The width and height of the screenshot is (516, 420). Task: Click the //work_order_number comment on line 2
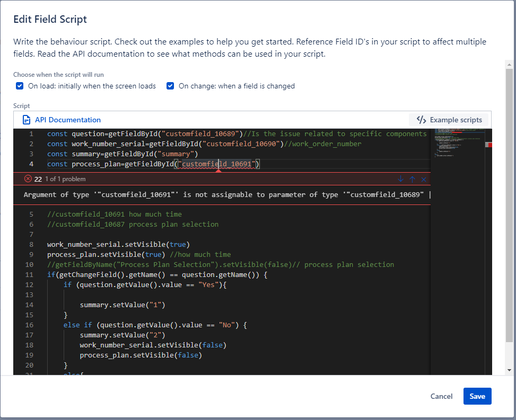[x=323, y=144]
